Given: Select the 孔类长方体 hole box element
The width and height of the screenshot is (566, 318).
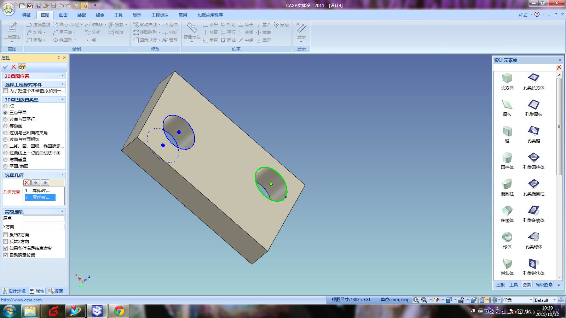Looking at the screenshot, I should [534, 81].
